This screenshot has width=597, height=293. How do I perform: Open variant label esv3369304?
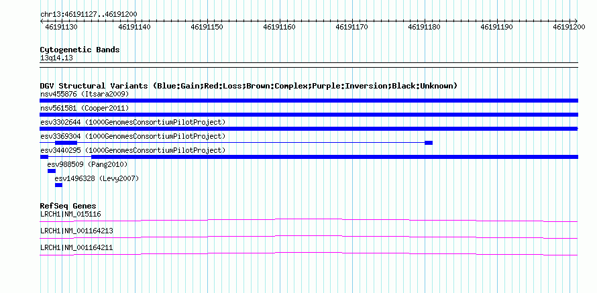(133, 136)
